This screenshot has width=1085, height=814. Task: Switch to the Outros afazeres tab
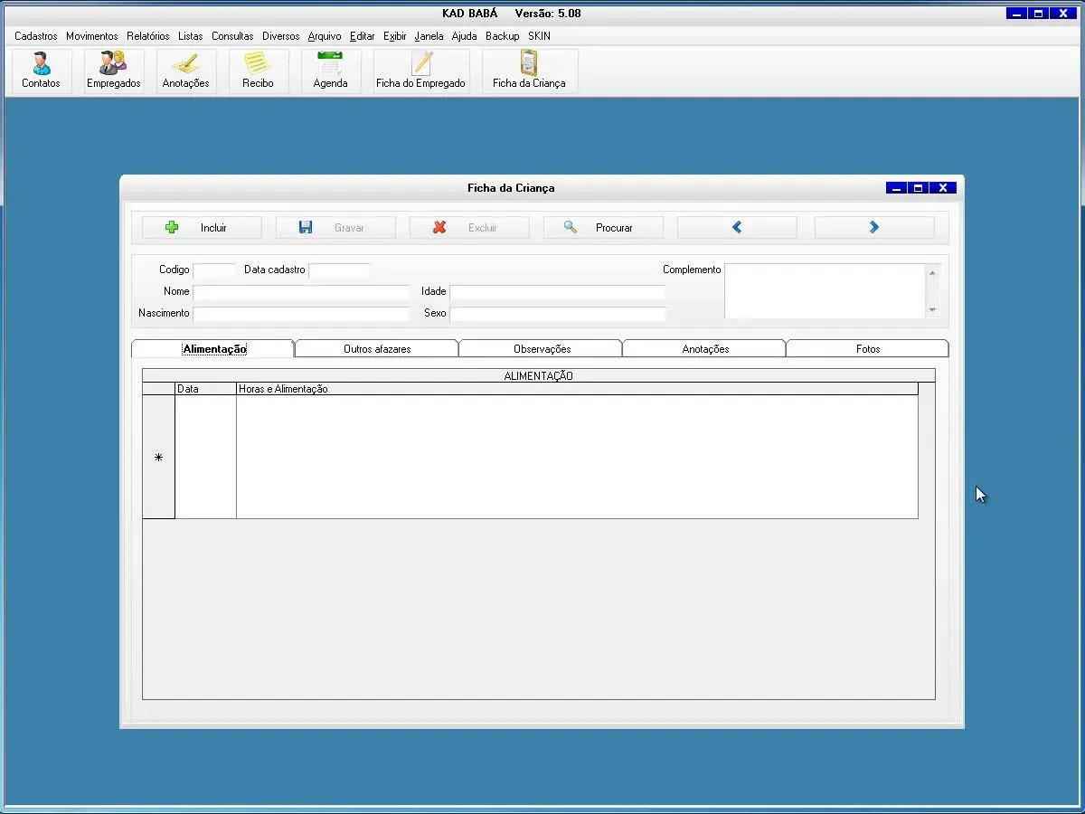click(x=377, y=349)
